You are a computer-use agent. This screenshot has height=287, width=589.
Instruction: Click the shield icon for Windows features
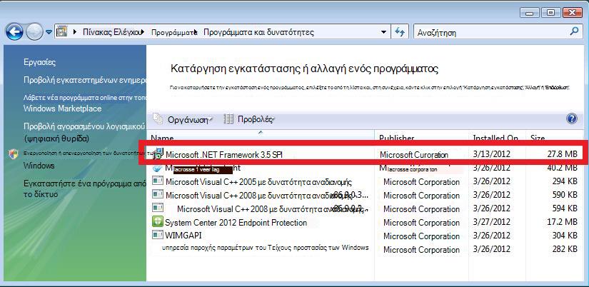pyautogui.click(x=14, y=154)
